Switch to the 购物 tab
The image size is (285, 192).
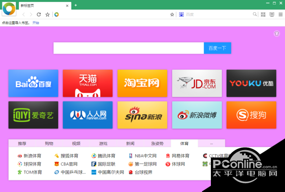tap(49, 144)
